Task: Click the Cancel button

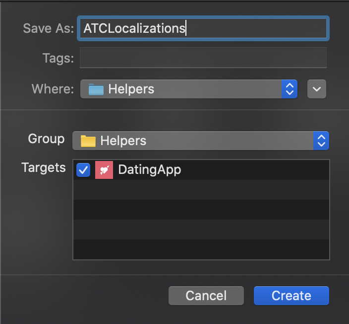Action: 206,296
